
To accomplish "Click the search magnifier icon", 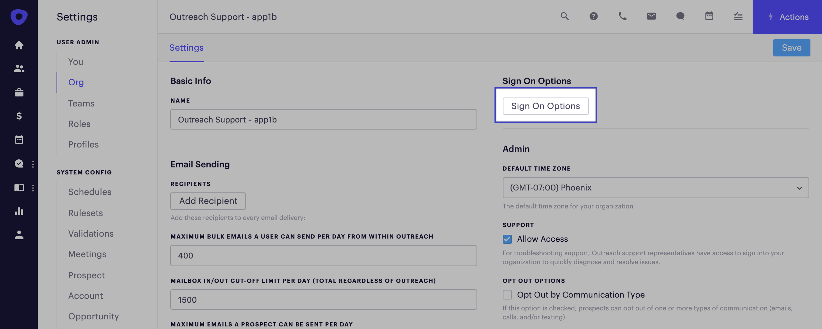I will 564,16.
